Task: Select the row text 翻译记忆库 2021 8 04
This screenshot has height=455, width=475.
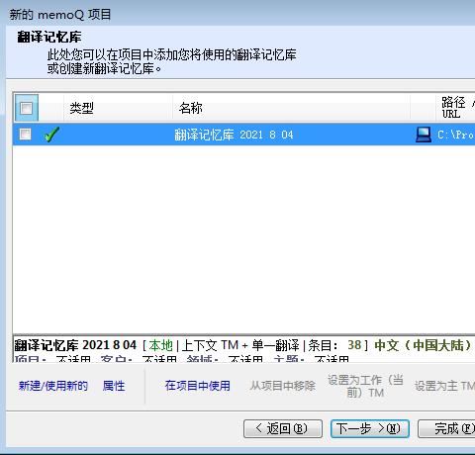Action: click(x=234, y=135)
